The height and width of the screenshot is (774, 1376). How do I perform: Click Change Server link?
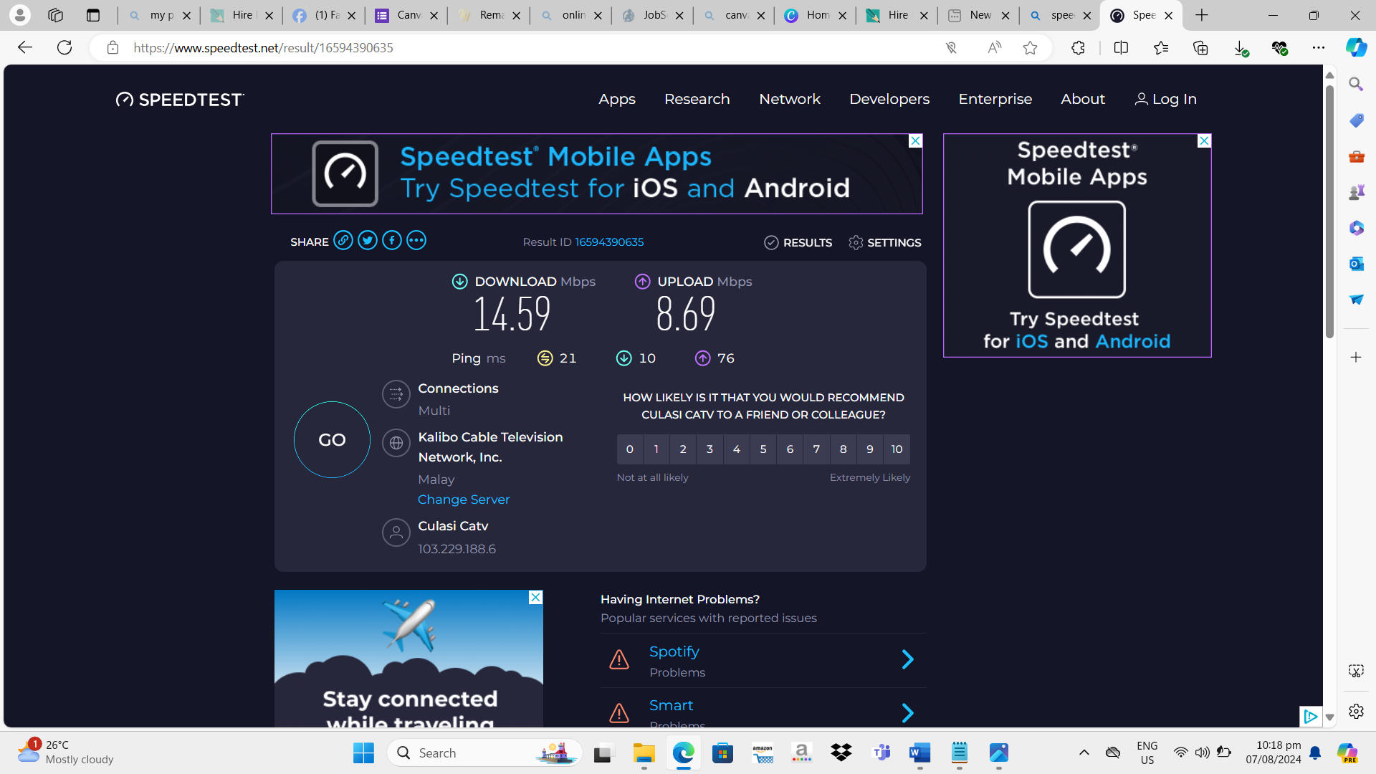tap(464, 500)
